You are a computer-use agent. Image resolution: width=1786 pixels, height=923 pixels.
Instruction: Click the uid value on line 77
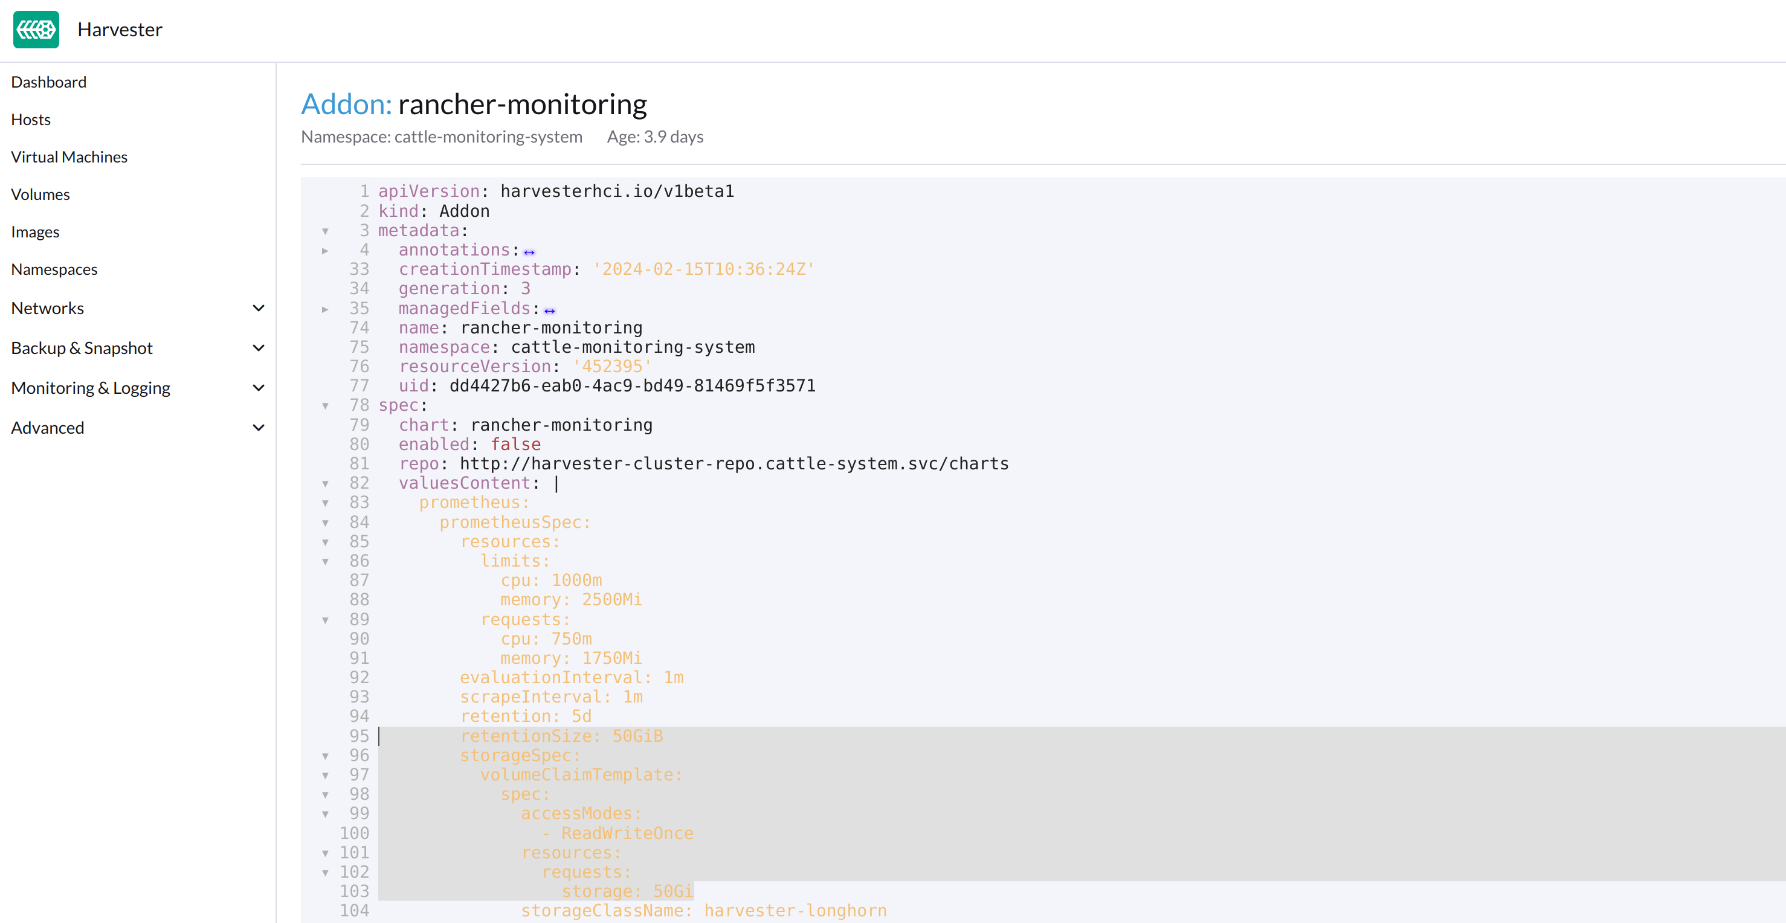coord(633,386)
